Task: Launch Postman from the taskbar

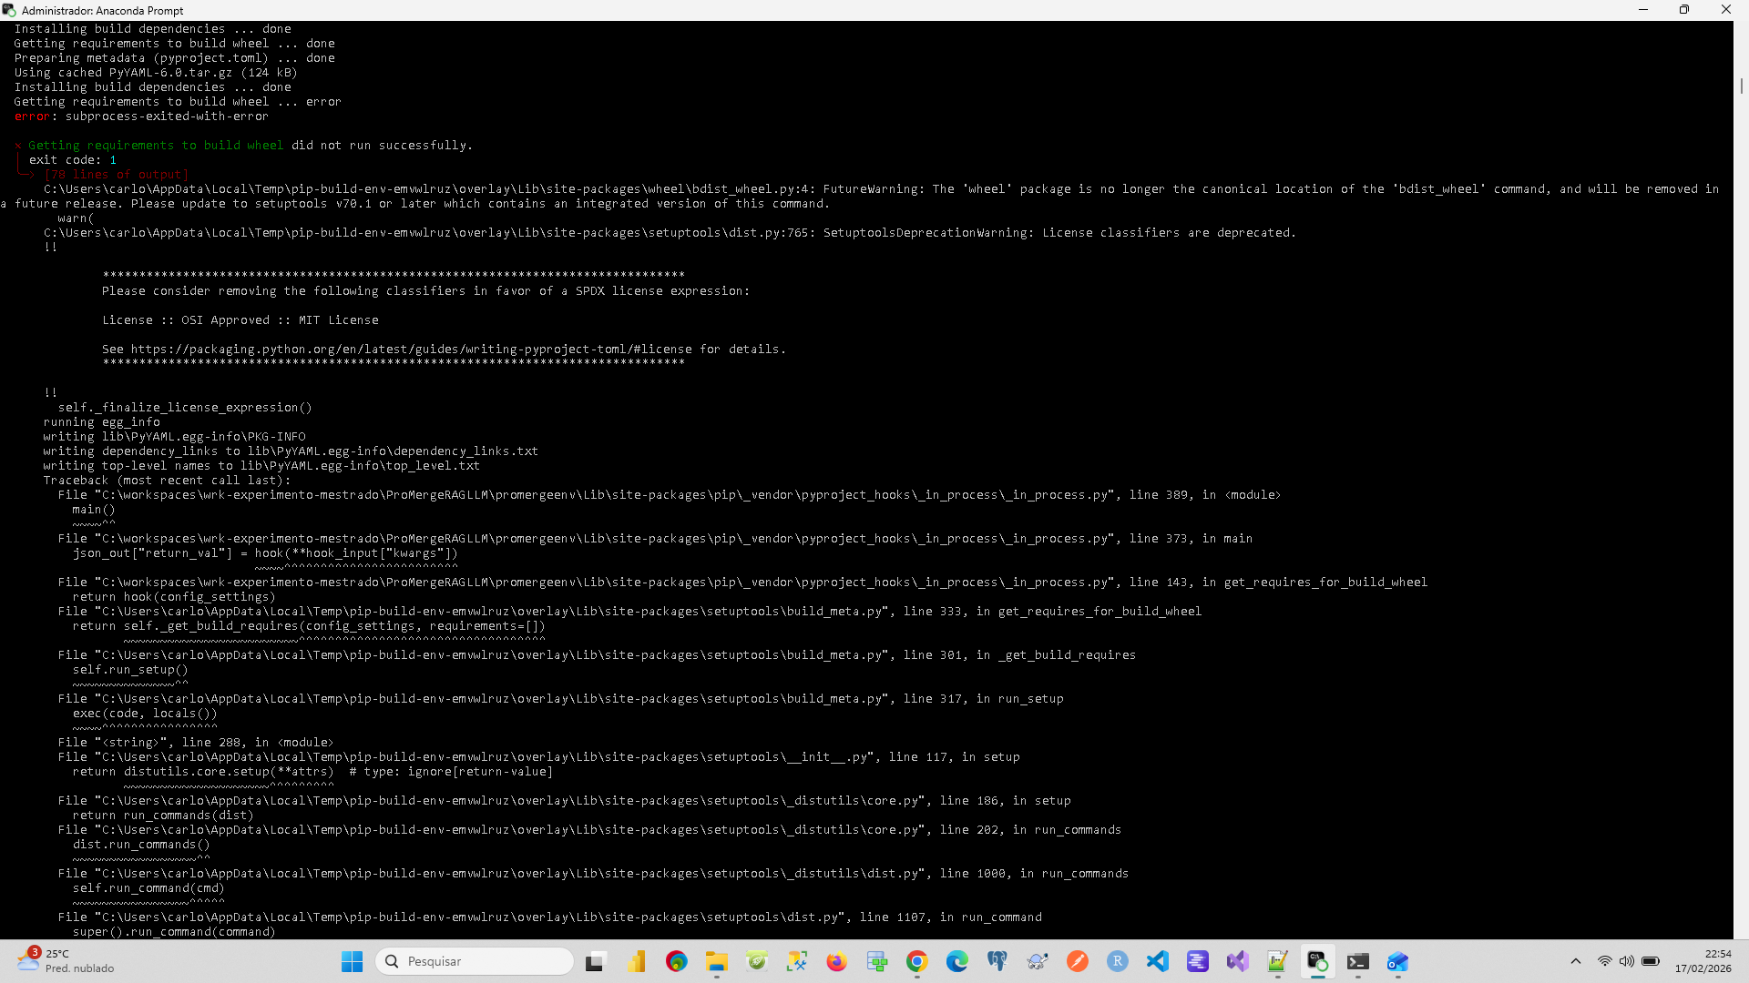Action: click(1077, 961)
